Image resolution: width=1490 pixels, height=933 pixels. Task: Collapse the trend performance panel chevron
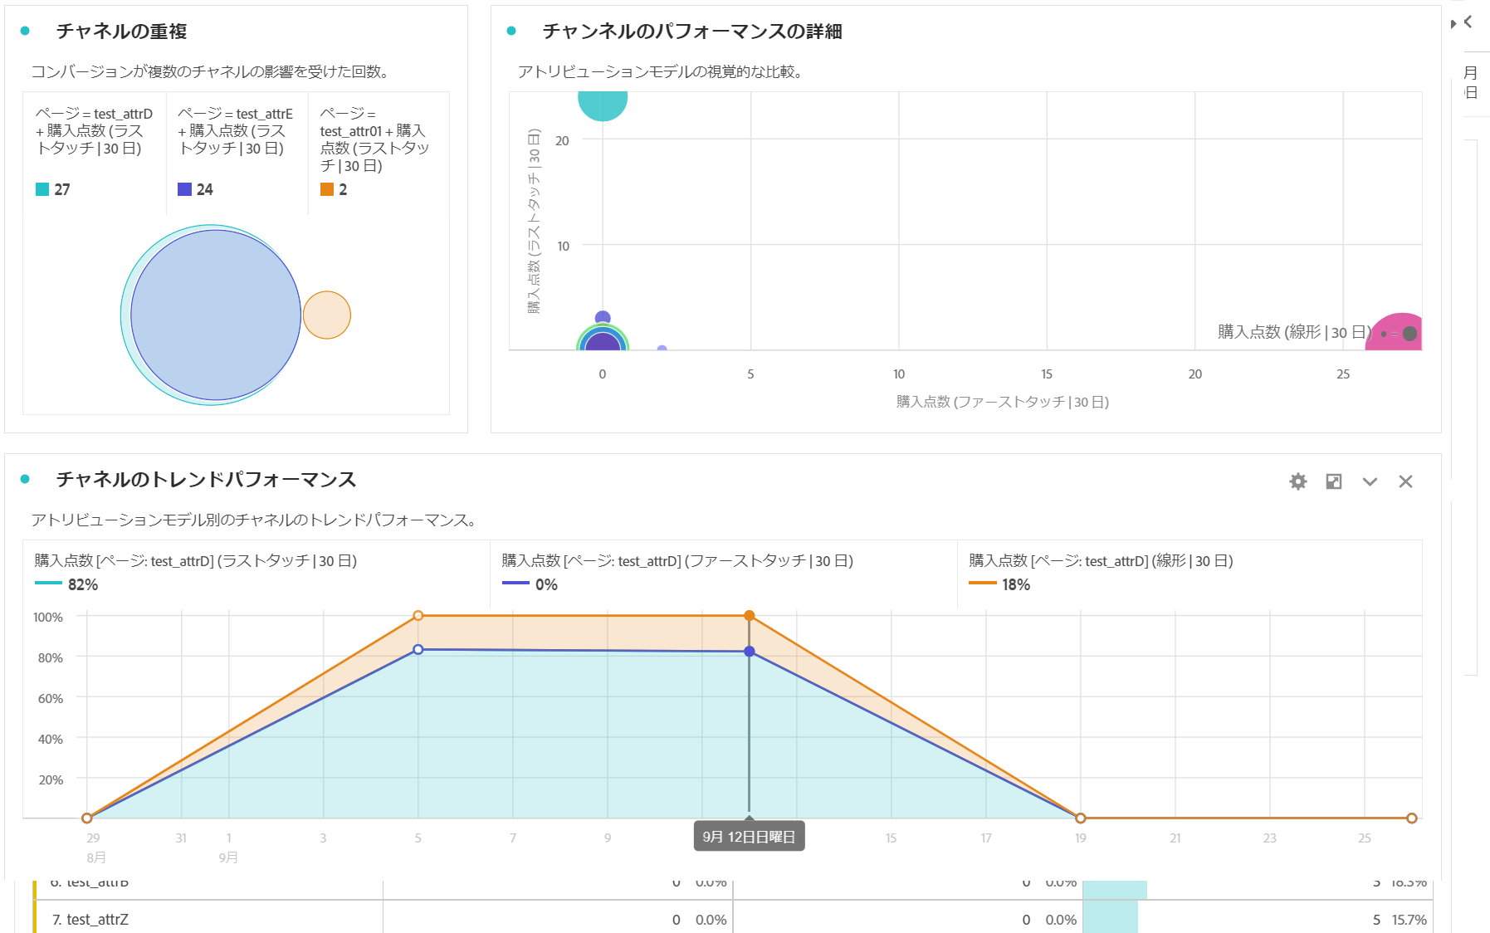coord(1370,481)
